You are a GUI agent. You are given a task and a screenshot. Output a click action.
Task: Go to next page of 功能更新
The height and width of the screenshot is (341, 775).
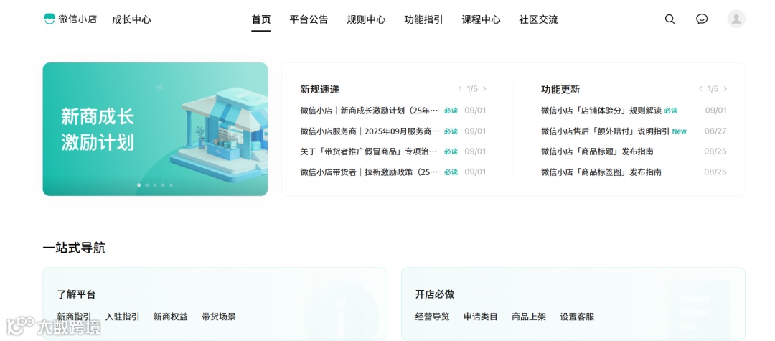pos(725,89)
